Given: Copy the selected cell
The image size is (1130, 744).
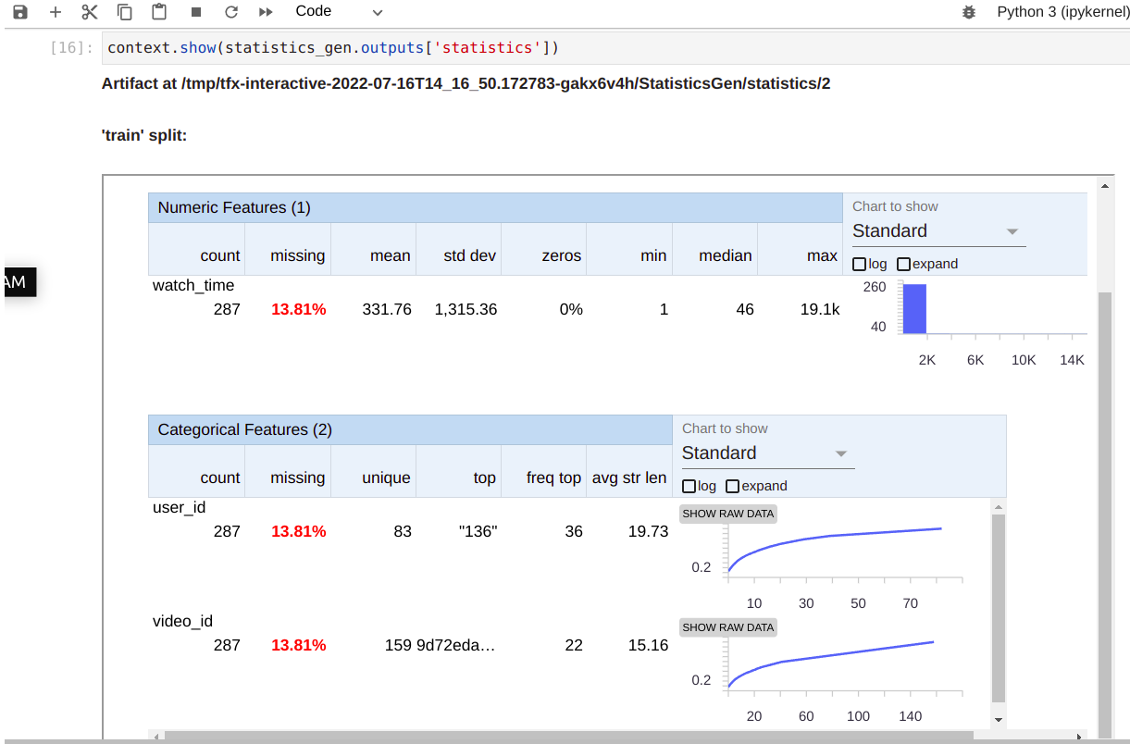Looking at the screenshot, I should (x=122, y=12).
